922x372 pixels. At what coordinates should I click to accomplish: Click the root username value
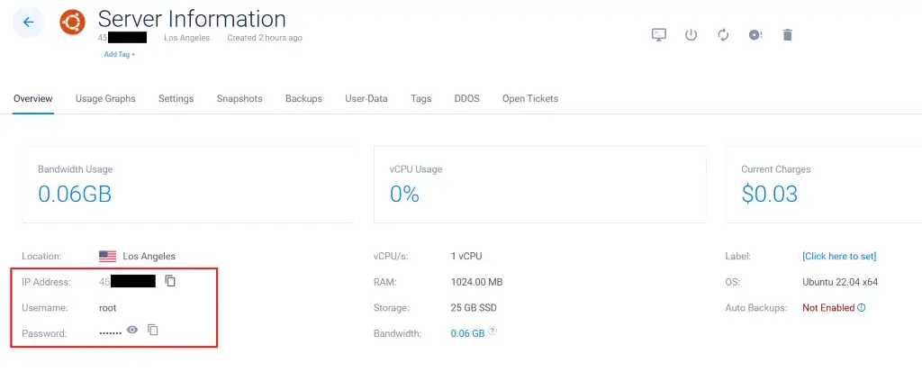click(x=108, y=307)
